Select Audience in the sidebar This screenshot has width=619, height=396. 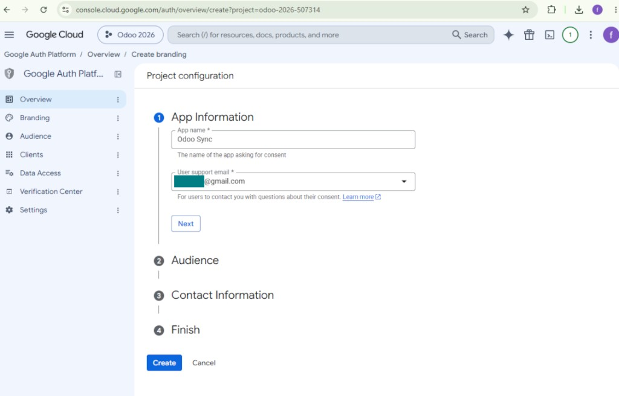(x=63, y=136)
